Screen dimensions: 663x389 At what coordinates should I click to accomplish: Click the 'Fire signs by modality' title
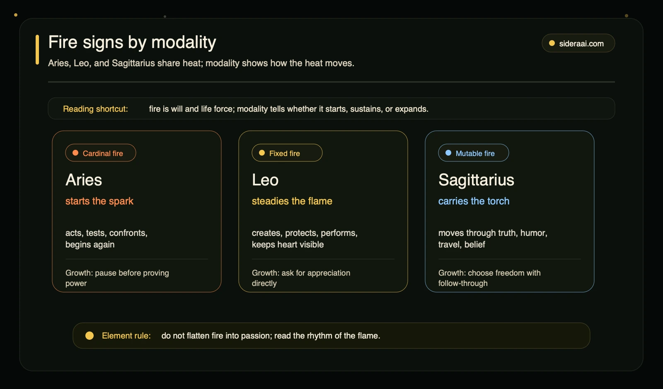pos(132,43)
